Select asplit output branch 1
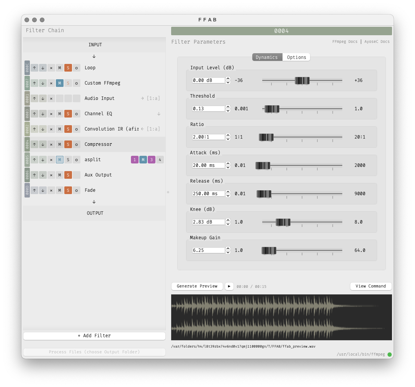415x387 pixels. [135, 160]
